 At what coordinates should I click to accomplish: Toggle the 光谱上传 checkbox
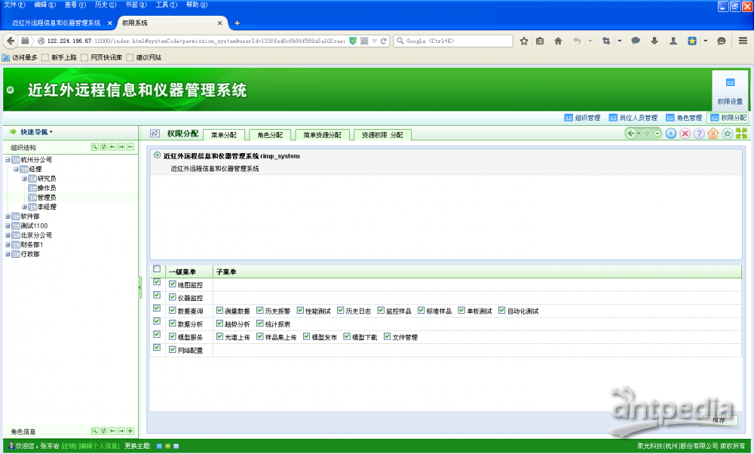[220, 337]
